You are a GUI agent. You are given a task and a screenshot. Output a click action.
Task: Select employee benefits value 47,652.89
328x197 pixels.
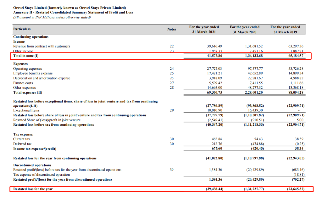click(255, 73)
